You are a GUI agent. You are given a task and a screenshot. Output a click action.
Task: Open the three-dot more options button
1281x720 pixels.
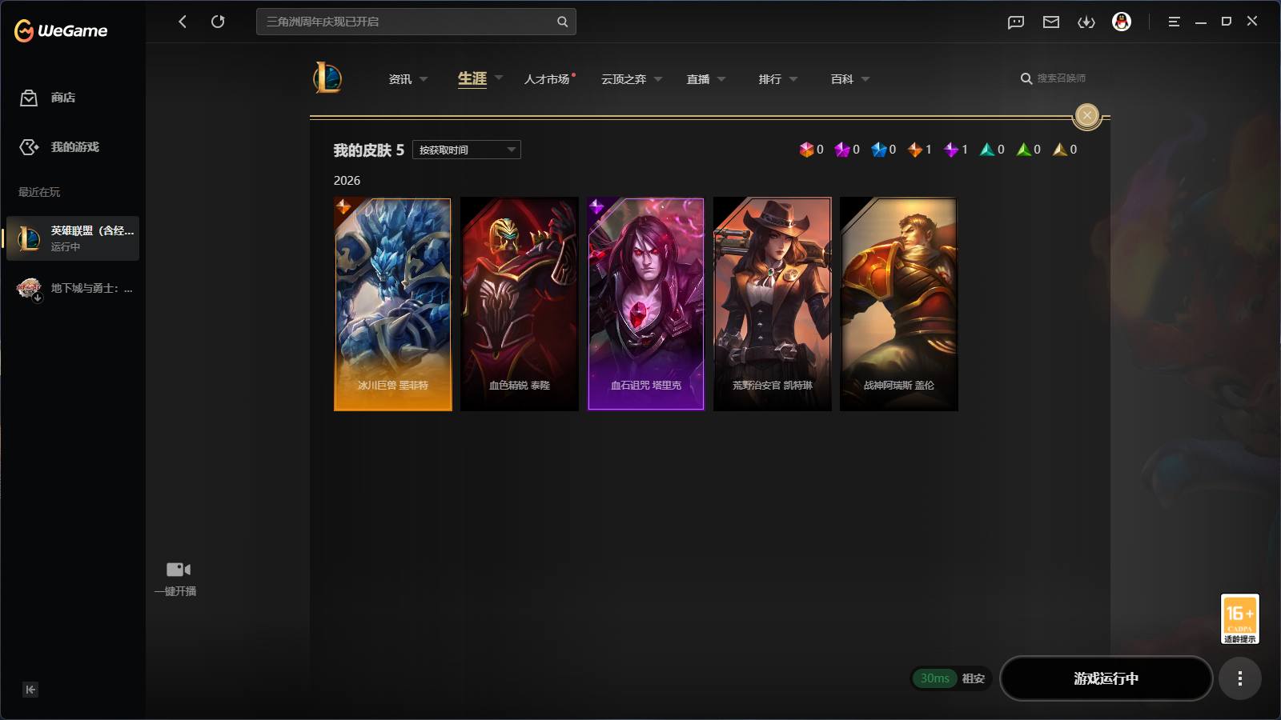[1239, 678]
